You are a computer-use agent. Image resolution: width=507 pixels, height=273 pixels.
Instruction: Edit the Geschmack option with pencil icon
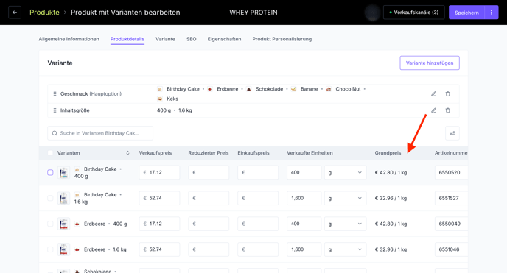[x=433, y=94]
